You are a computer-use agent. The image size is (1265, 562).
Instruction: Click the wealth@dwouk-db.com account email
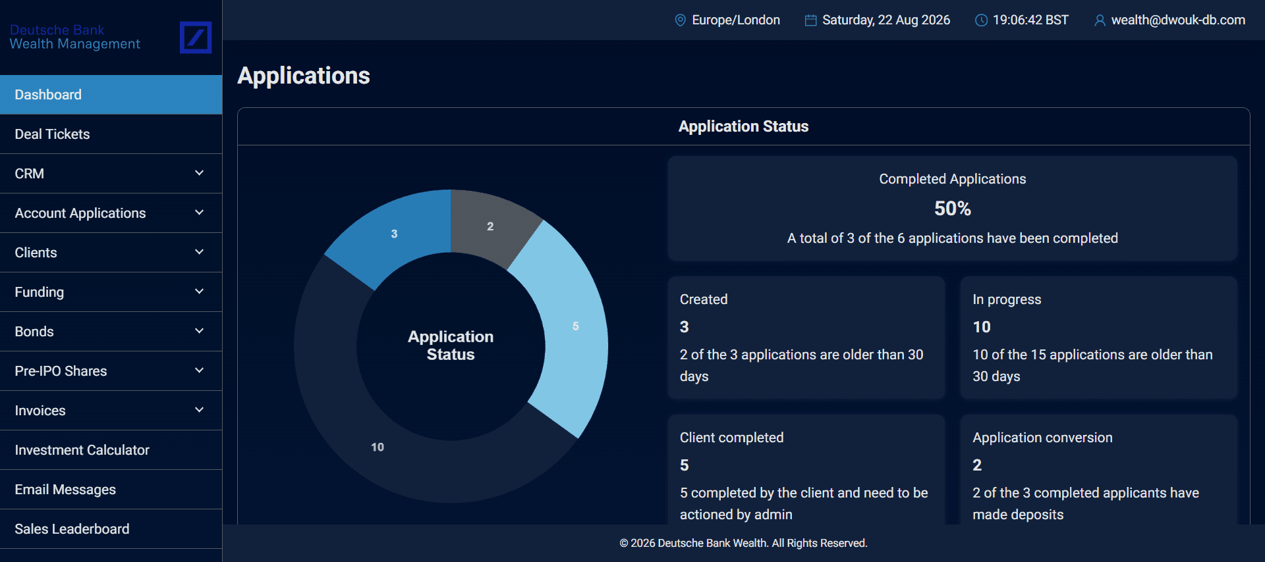1178,20
